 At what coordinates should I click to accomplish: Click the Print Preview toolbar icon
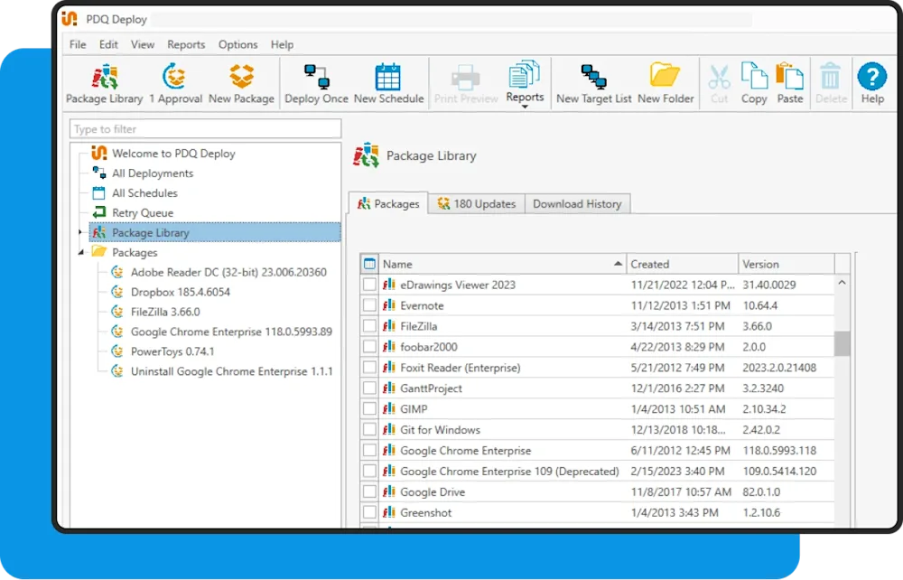[x=466, y=84]
